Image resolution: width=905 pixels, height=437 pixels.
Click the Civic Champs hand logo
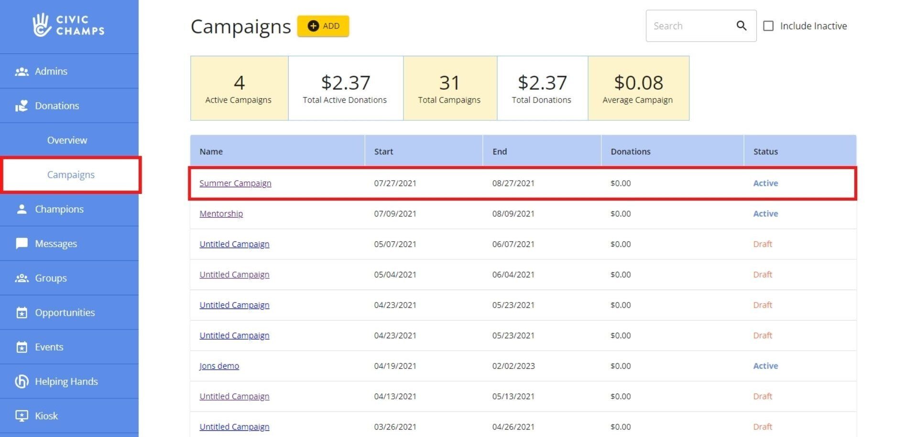(41, 25)
